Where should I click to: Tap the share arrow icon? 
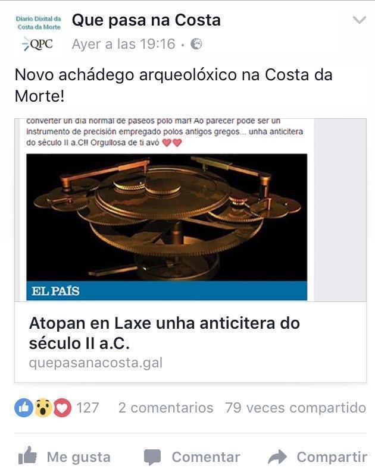coord(277,457)
